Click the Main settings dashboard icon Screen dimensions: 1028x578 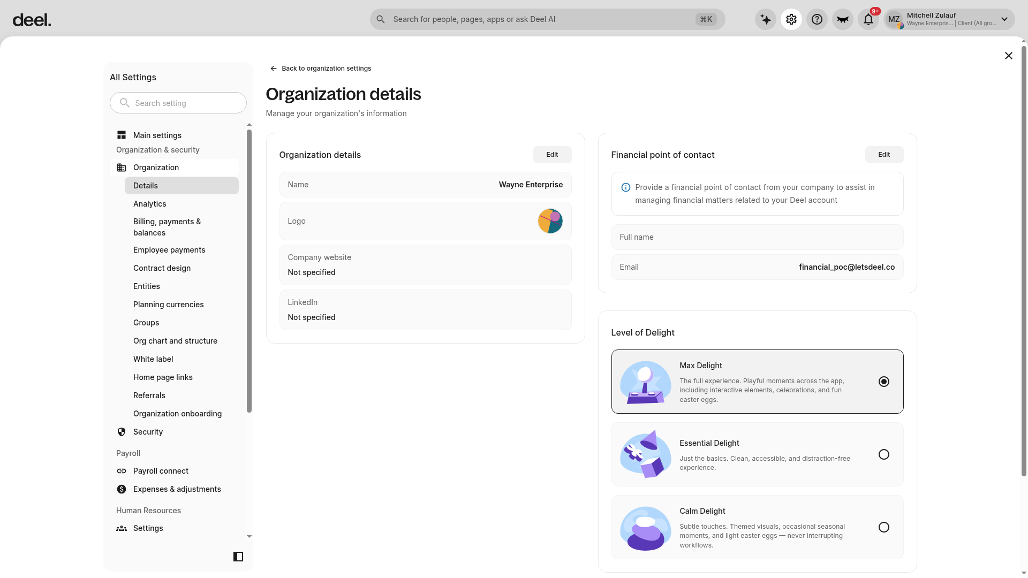point(122,135)
